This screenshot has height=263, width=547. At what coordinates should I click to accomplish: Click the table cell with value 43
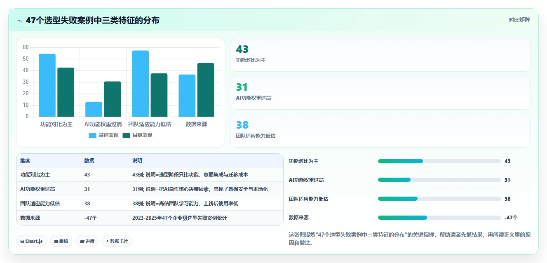(87, 175)
